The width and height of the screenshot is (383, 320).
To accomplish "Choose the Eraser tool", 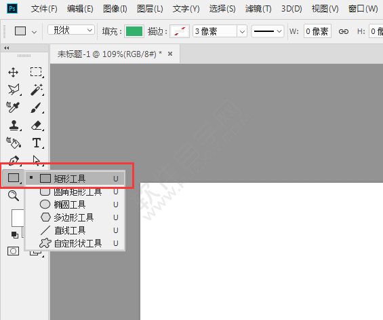I will [x=37, y=126].
